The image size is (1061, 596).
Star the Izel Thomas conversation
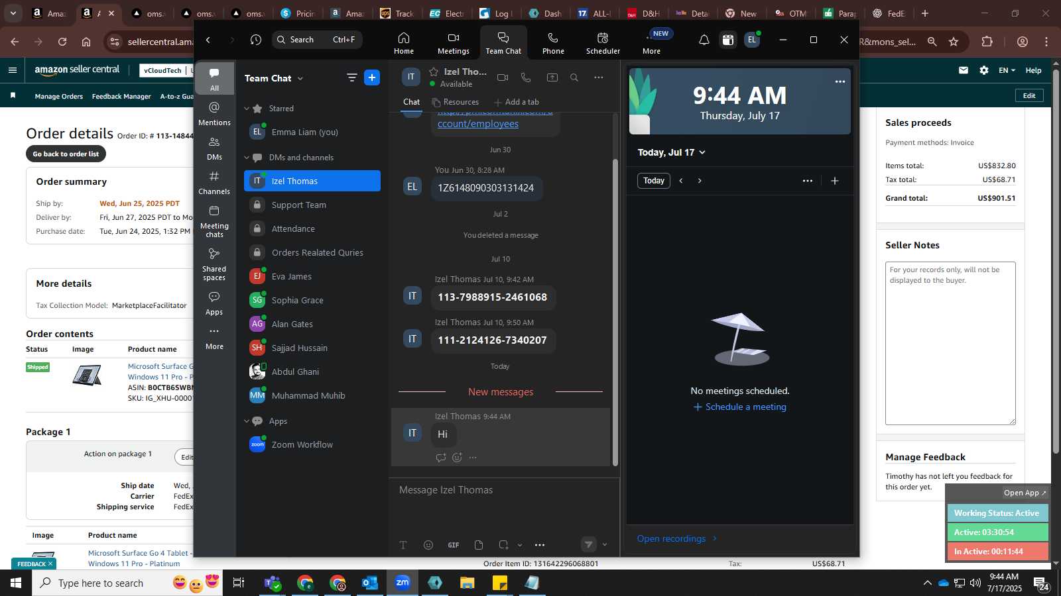434,72
